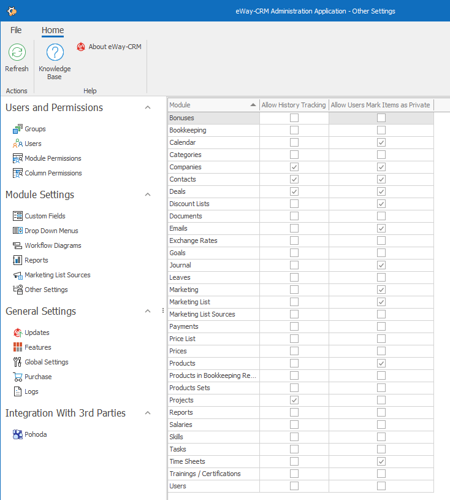Screen dimensions: 450x500
Task: Select the Trainings / Certifications row
Action: pos(300,474)
